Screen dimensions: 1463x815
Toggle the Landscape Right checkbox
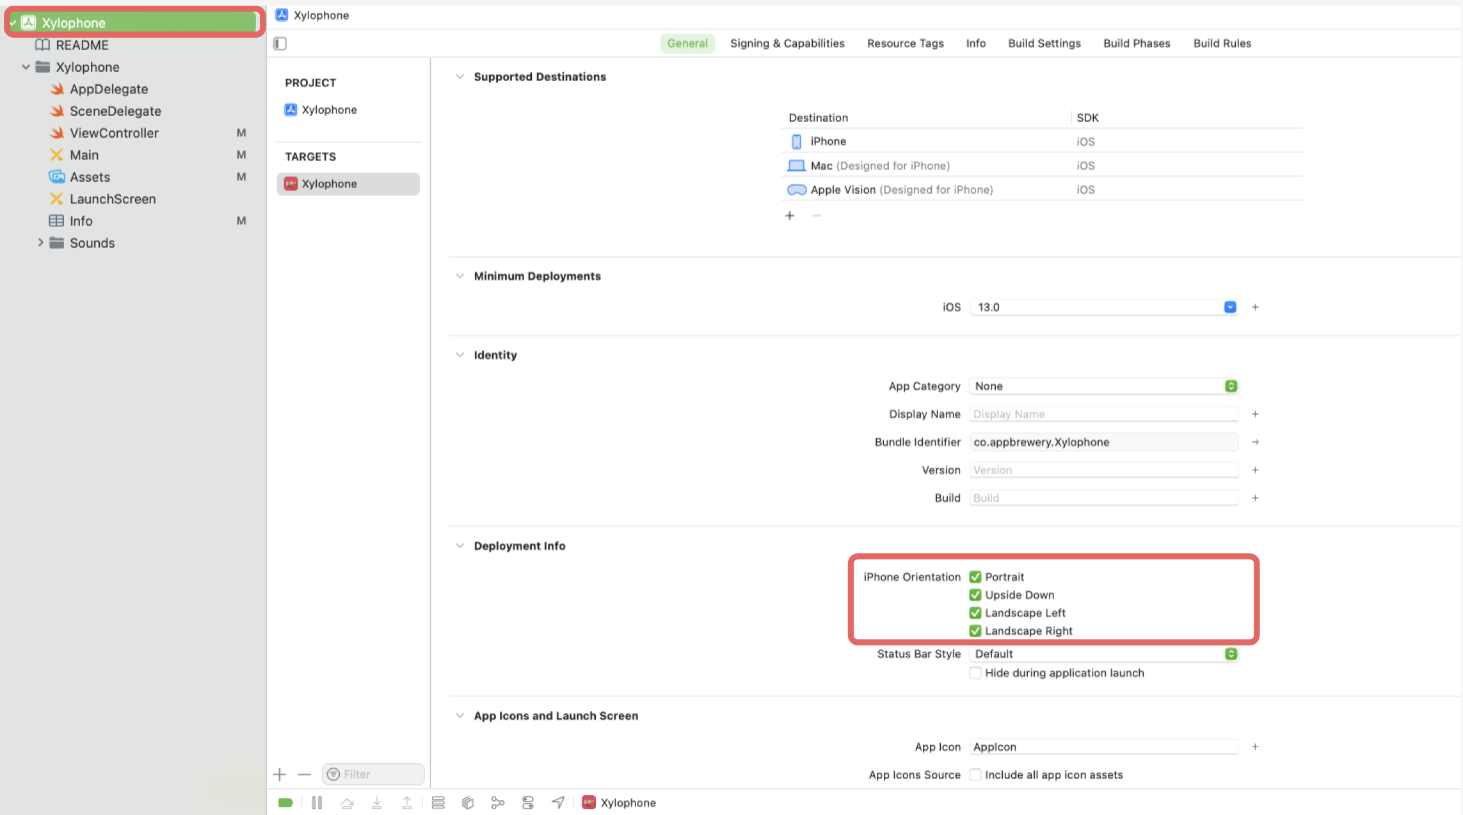coord(975,631)
